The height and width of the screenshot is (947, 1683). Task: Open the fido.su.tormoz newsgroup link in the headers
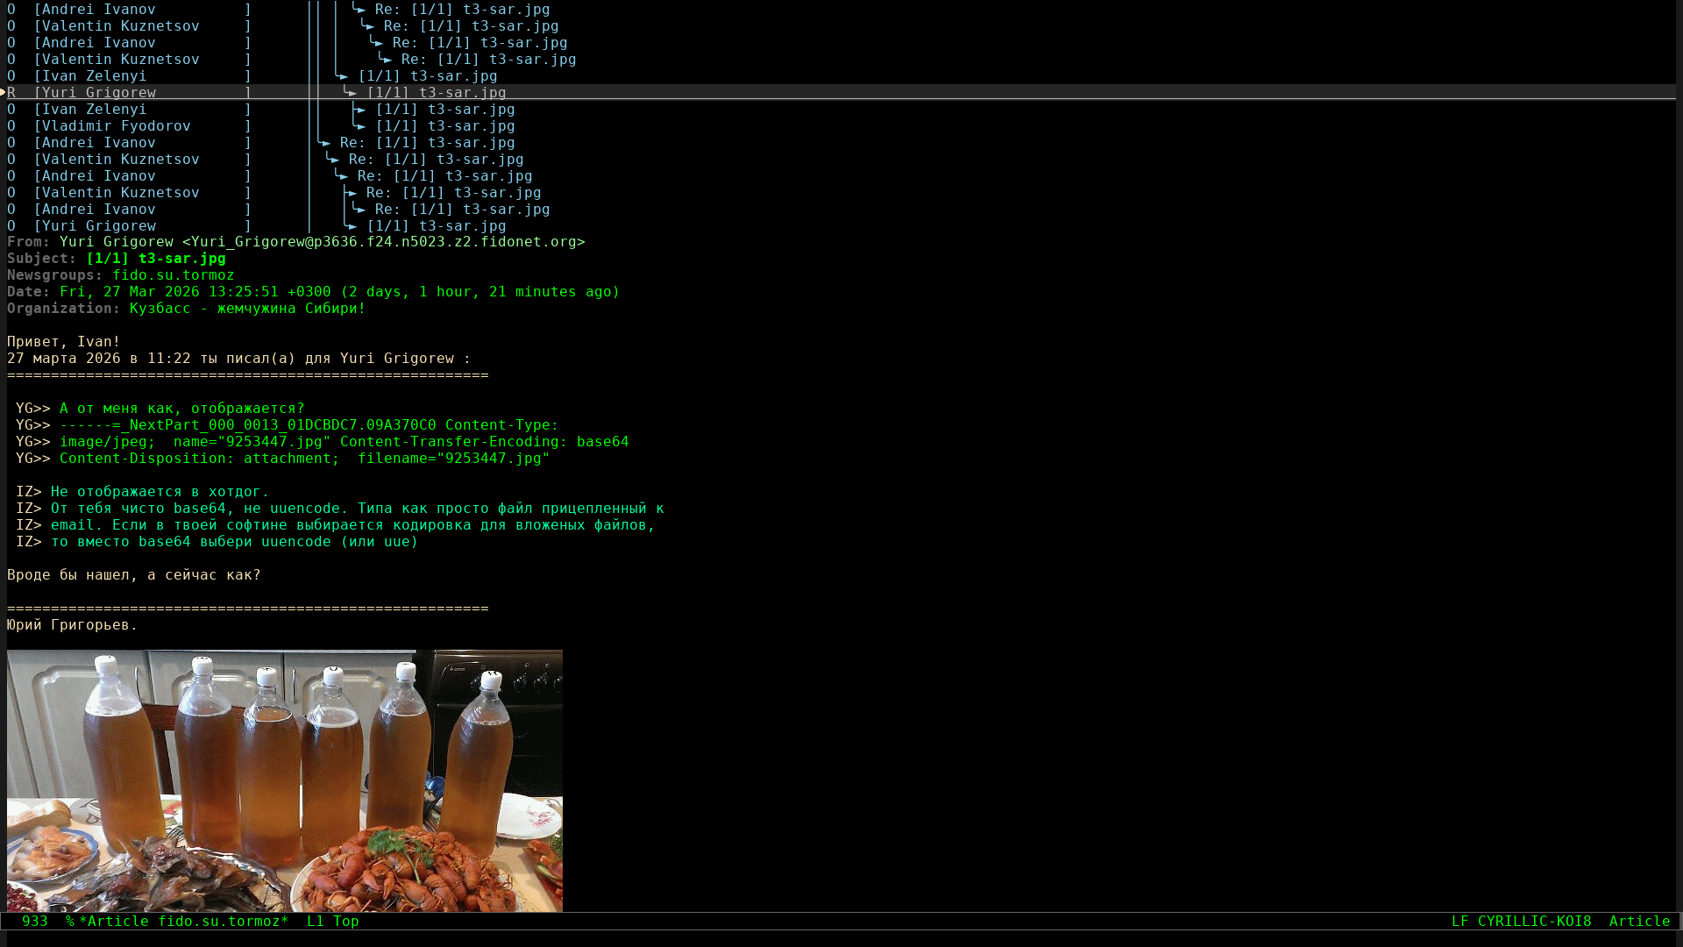(x=173, y=275)
